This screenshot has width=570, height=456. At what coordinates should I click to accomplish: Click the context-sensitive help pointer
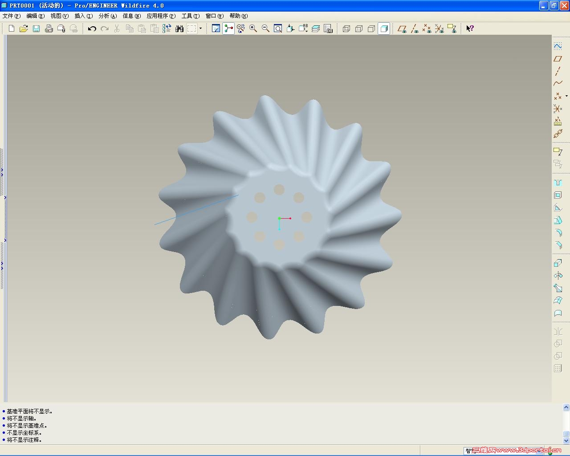pyautogui.click(x=470, y=28)
